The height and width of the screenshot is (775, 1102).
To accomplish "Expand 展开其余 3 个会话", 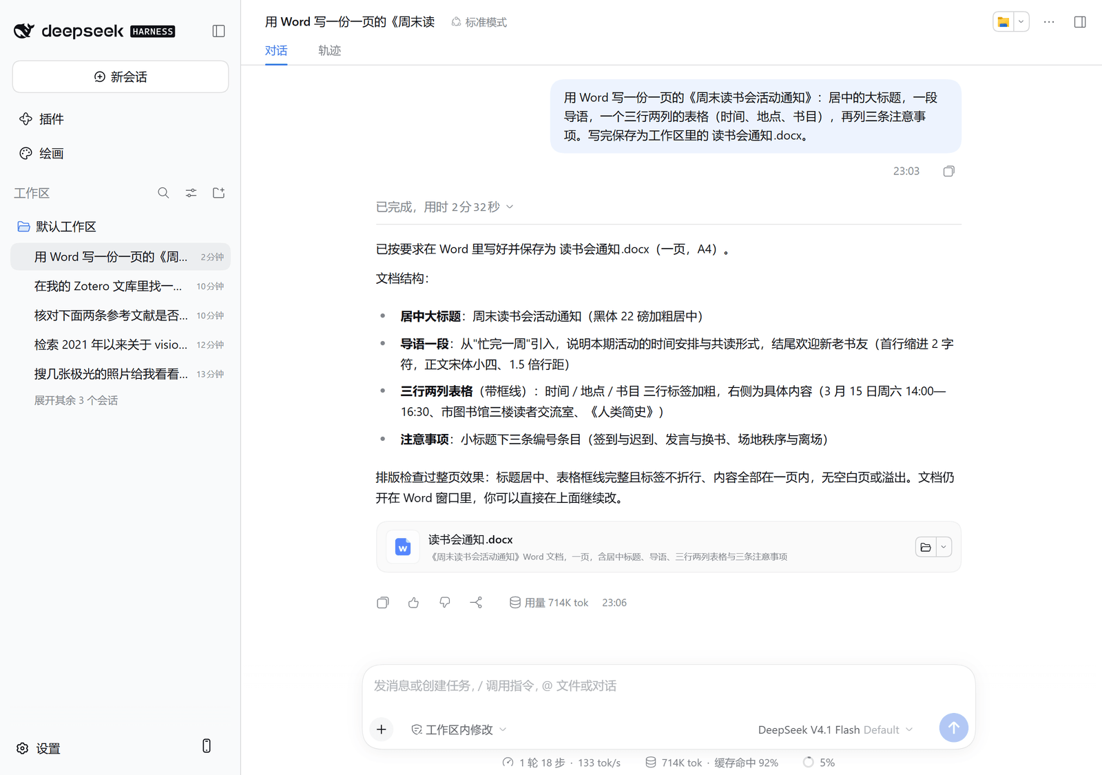I will (x=76, y=400).
